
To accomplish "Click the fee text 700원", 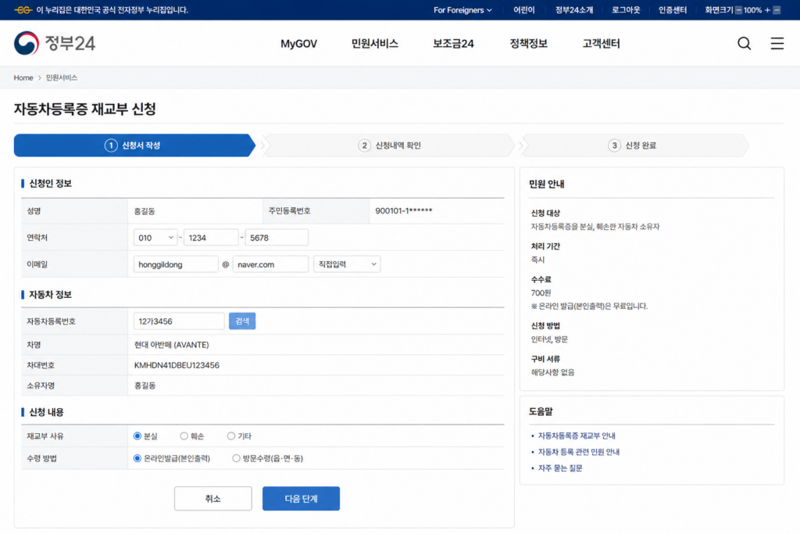I will 541,293.
